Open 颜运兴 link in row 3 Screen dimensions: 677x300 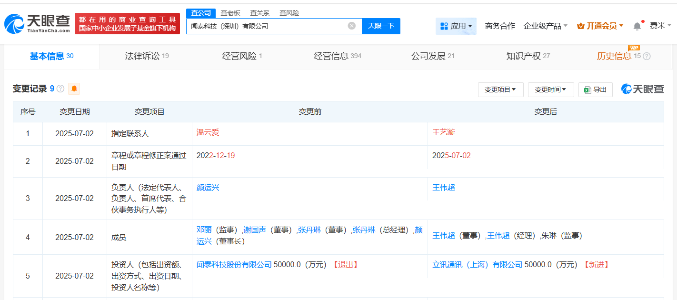(208, 188)
